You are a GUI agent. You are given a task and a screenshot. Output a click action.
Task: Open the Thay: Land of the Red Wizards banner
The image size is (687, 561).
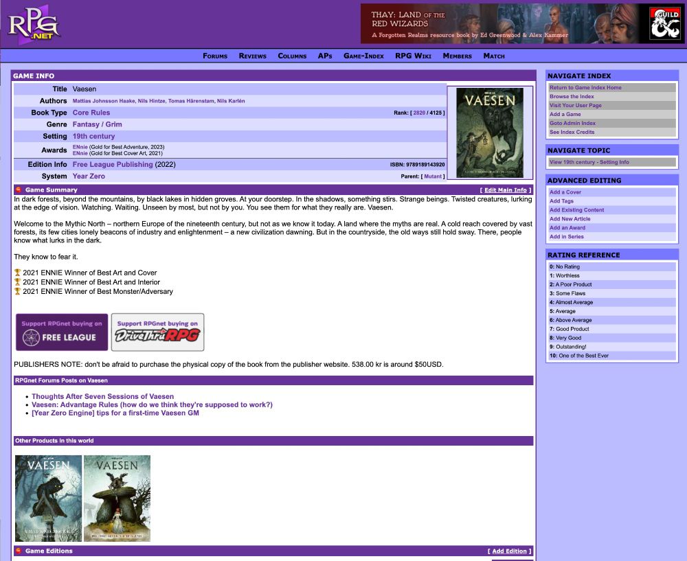point(522,23)
